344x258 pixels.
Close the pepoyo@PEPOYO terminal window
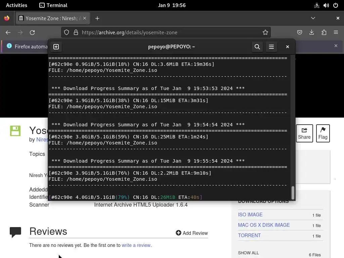pyautogui.click(x=288, y=47)
